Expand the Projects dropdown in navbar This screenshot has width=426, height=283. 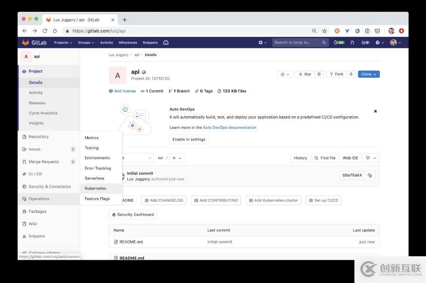click(63, 43)
